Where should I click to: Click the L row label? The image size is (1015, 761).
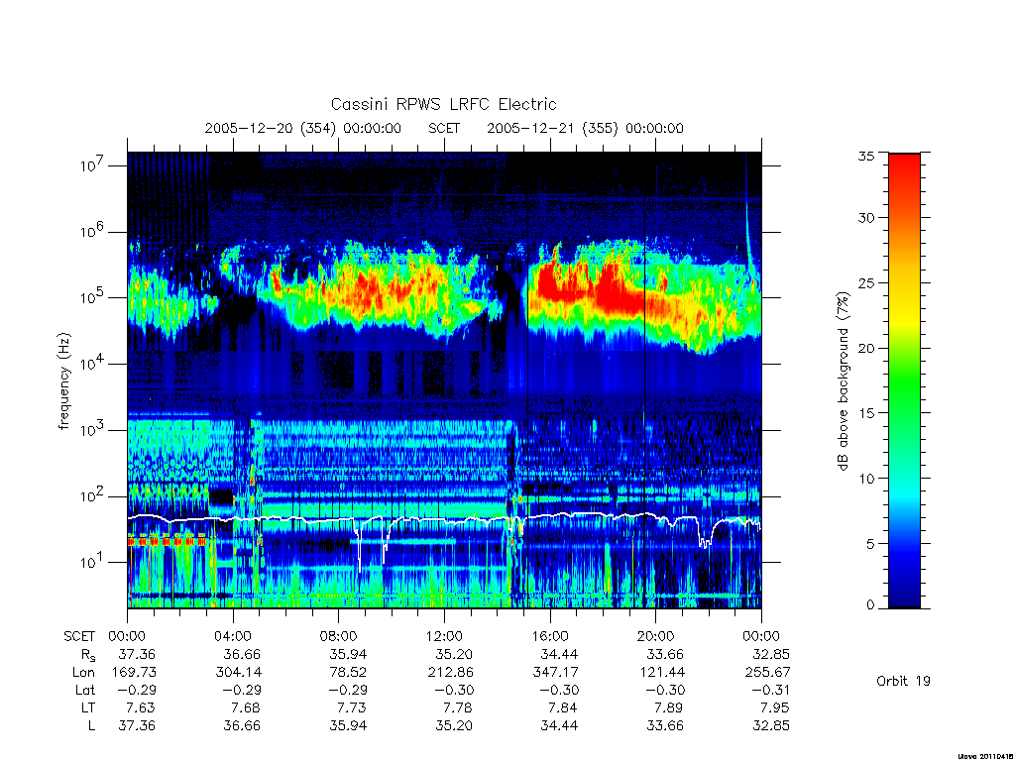[91, 726]
